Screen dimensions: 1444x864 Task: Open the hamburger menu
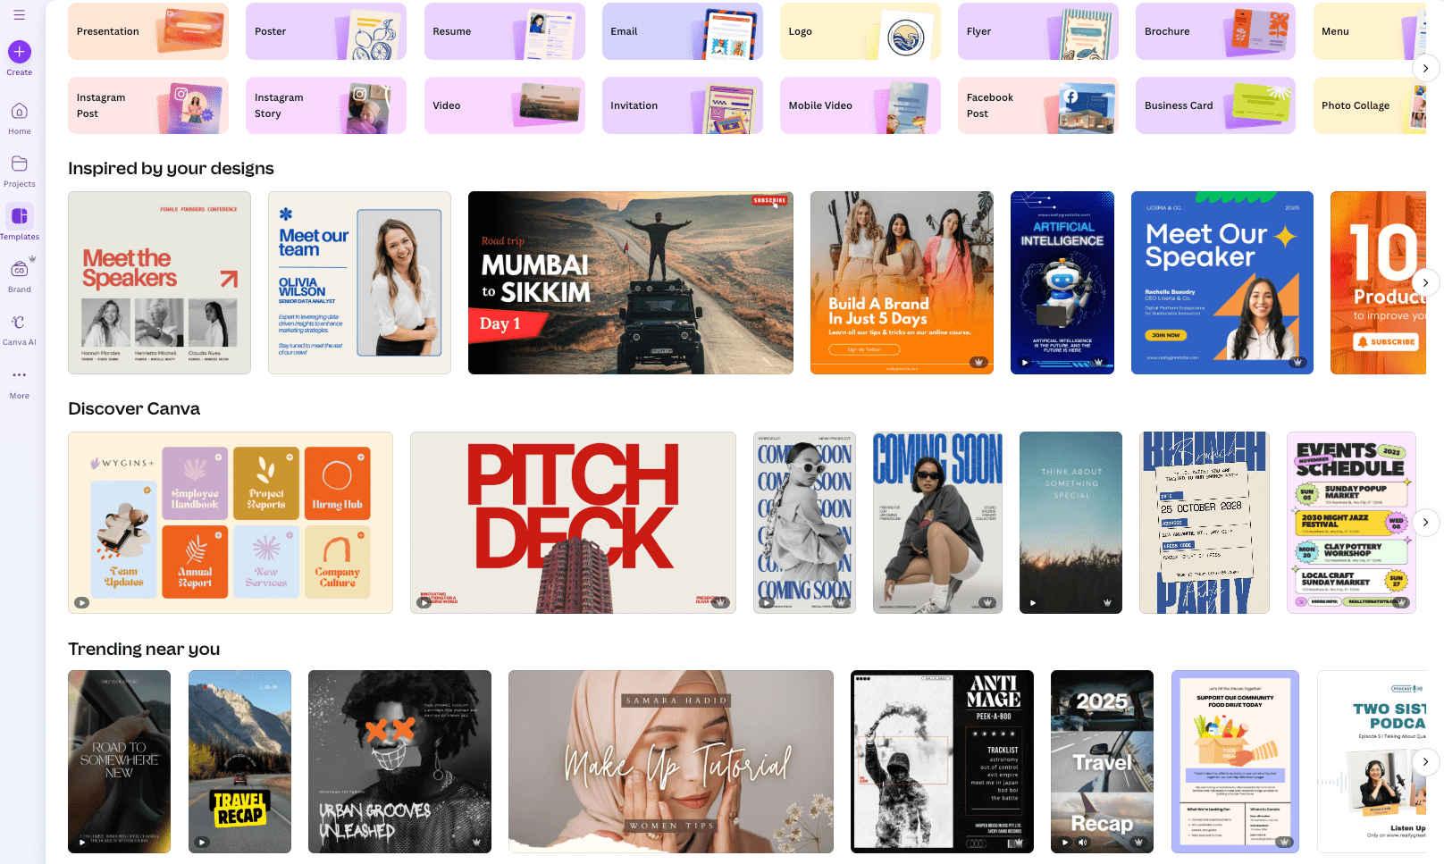19,14
